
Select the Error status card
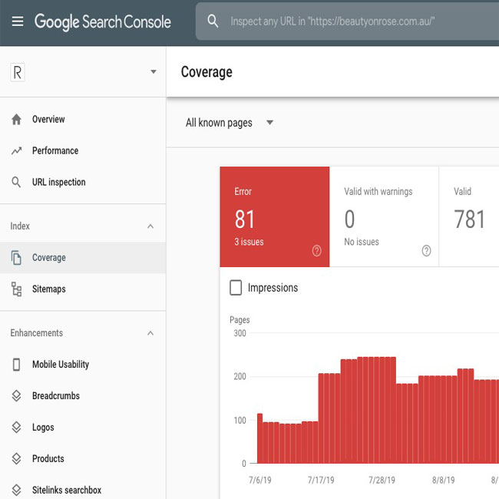tap(274, 217)
